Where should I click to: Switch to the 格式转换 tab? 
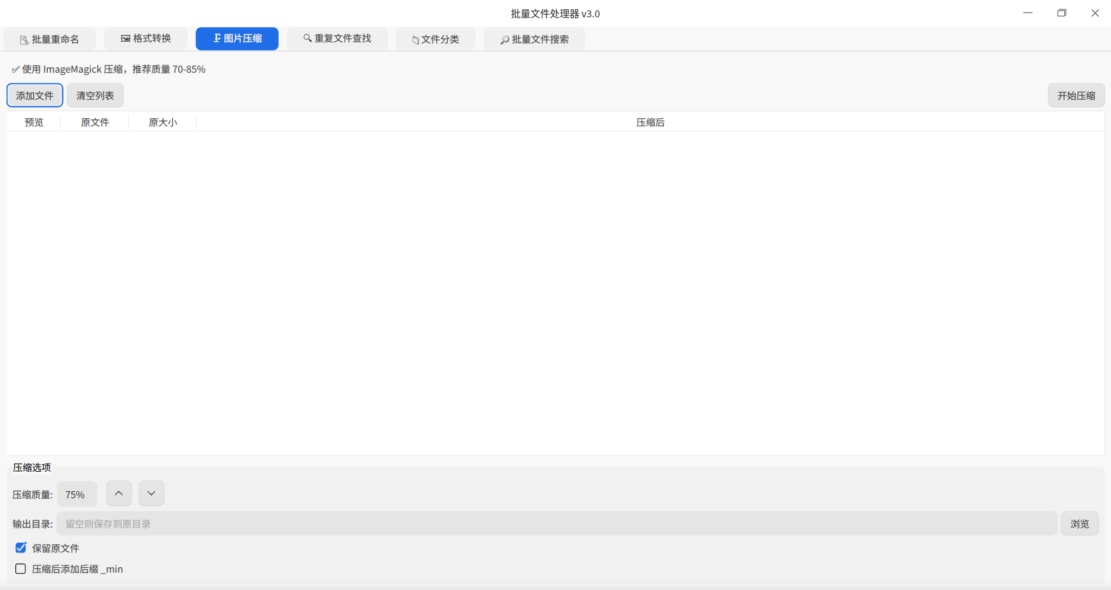coord(146,39)
